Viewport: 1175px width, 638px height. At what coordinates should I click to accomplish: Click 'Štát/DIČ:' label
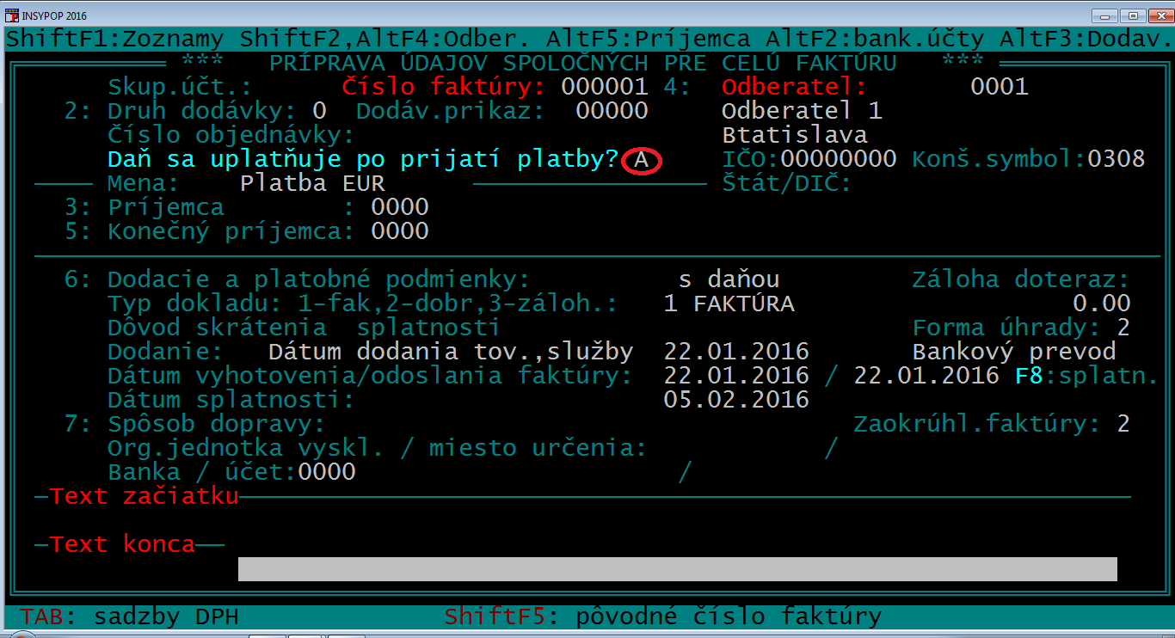pyautogui.click(x=787, y=183)
